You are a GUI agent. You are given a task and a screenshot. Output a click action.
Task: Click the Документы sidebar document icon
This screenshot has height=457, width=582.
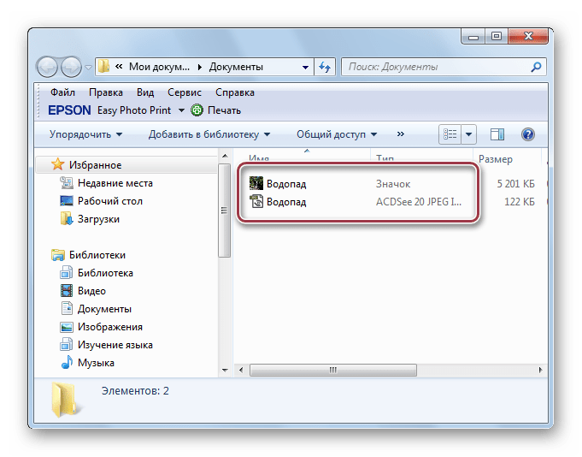click(x=67, y=308)
